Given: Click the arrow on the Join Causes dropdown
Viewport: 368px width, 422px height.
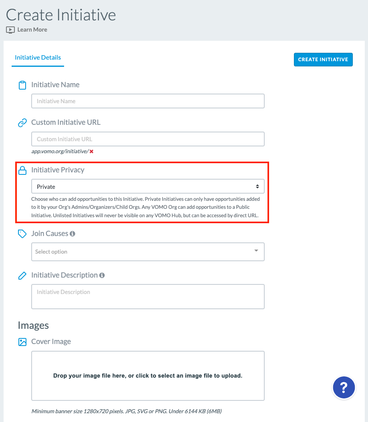Looking at the screenshot, I should (256, 250).
